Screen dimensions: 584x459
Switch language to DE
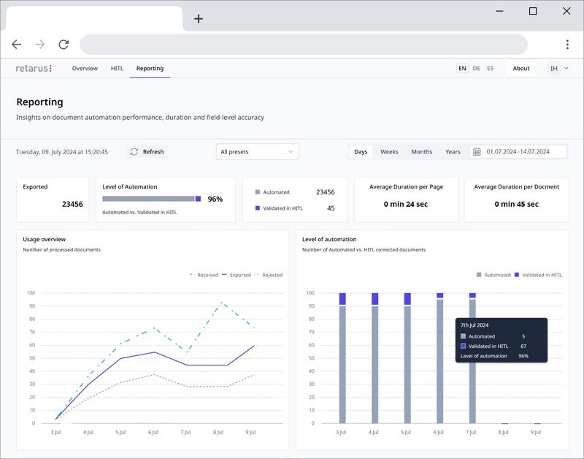477,68
